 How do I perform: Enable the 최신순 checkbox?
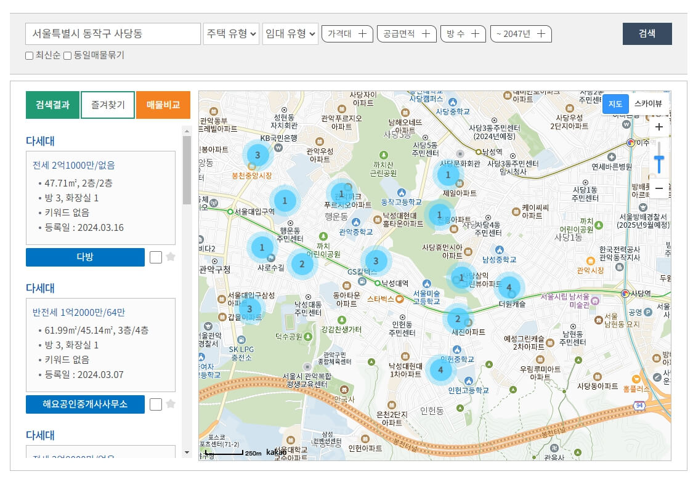click(30, 55)
